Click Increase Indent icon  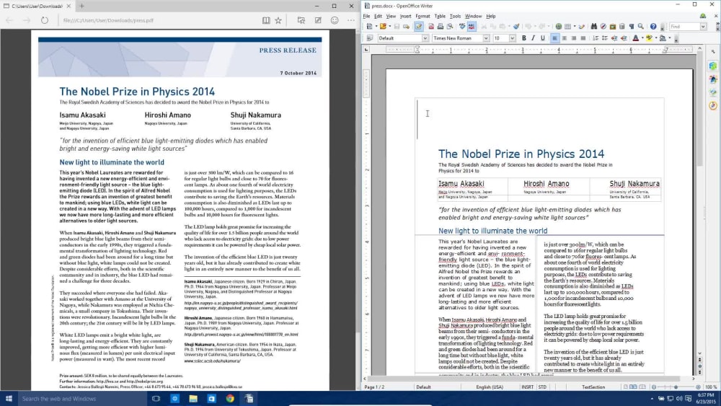click(624, 38)
